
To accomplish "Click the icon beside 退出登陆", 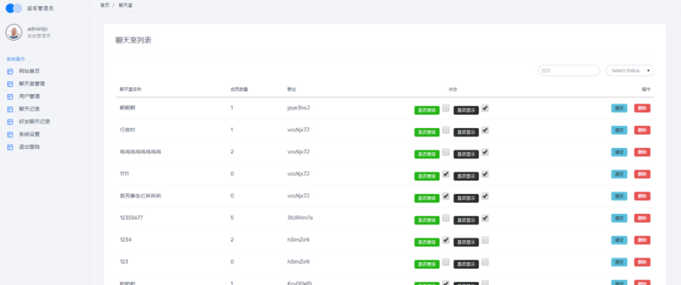I will coord(10,147).
